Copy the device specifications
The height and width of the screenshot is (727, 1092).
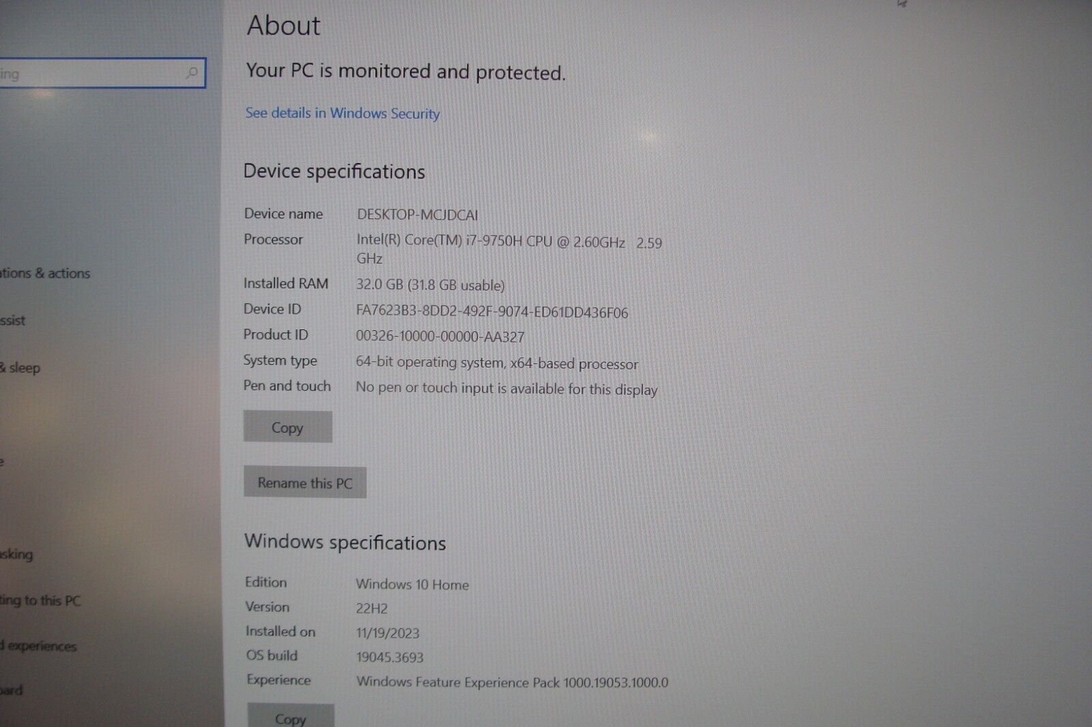(288, 427)
